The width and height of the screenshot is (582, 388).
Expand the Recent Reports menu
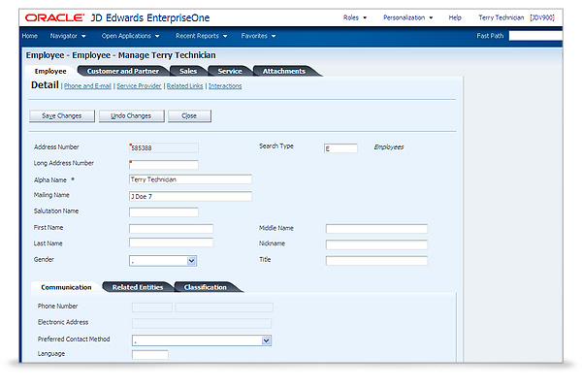[201, 36]
